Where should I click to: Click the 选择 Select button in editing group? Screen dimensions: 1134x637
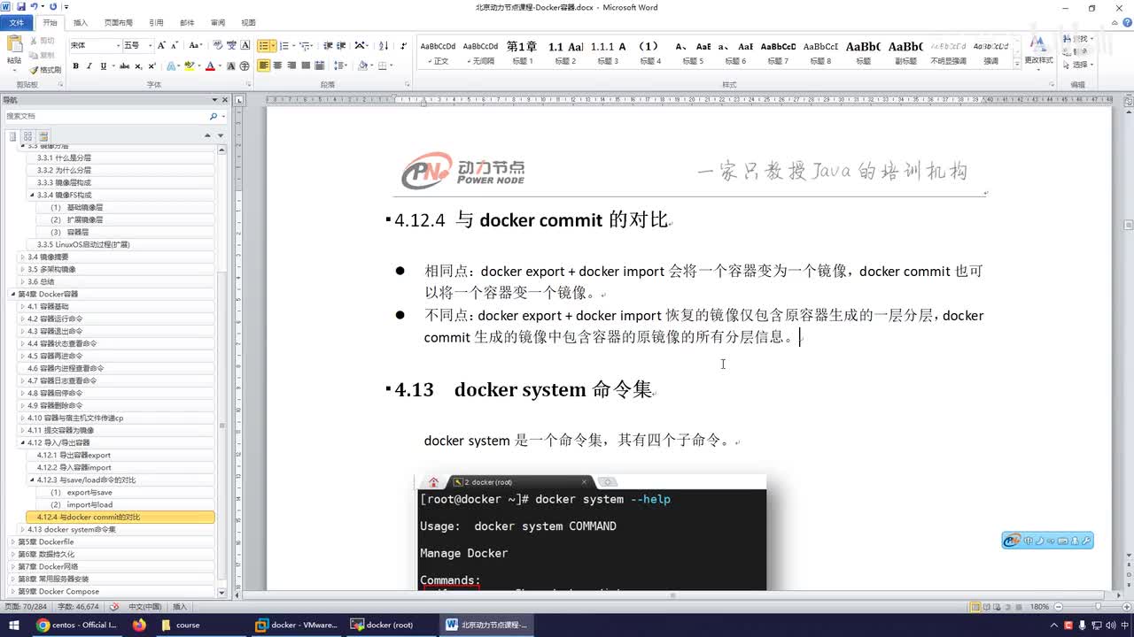1078,65
